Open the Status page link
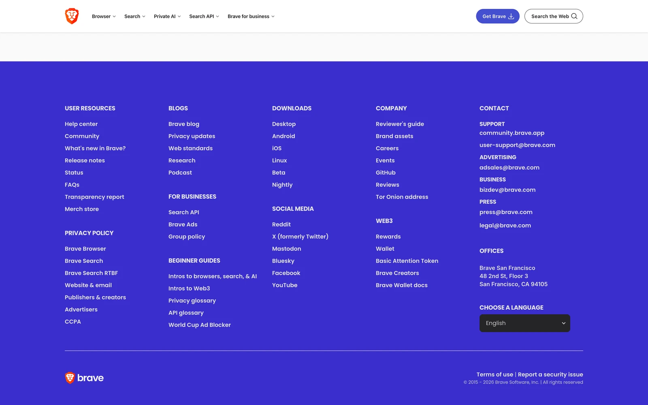 pos(74,173)
